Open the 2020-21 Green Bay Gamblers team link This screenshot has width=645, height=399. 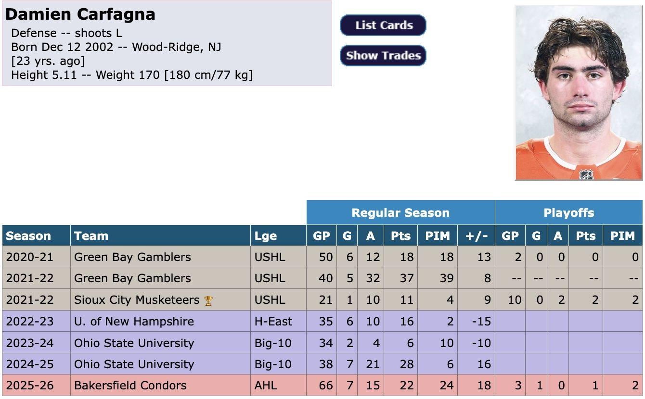coord(132,257)
